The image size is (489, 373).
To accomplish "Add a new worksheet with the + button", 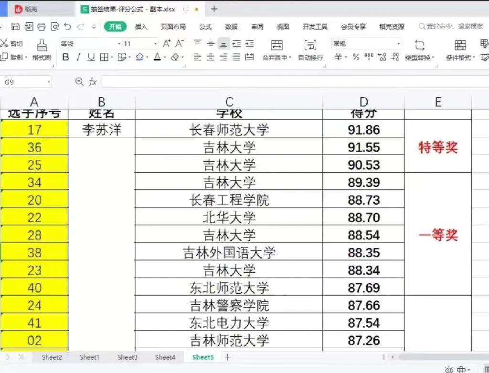I will pyautogui.click(x=228, y=357).
